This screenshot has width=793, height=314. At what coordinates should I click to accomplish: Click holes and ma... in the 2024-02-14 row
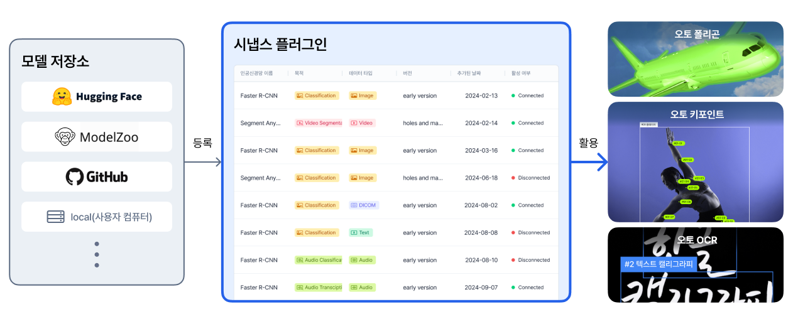tap(424, 123)
